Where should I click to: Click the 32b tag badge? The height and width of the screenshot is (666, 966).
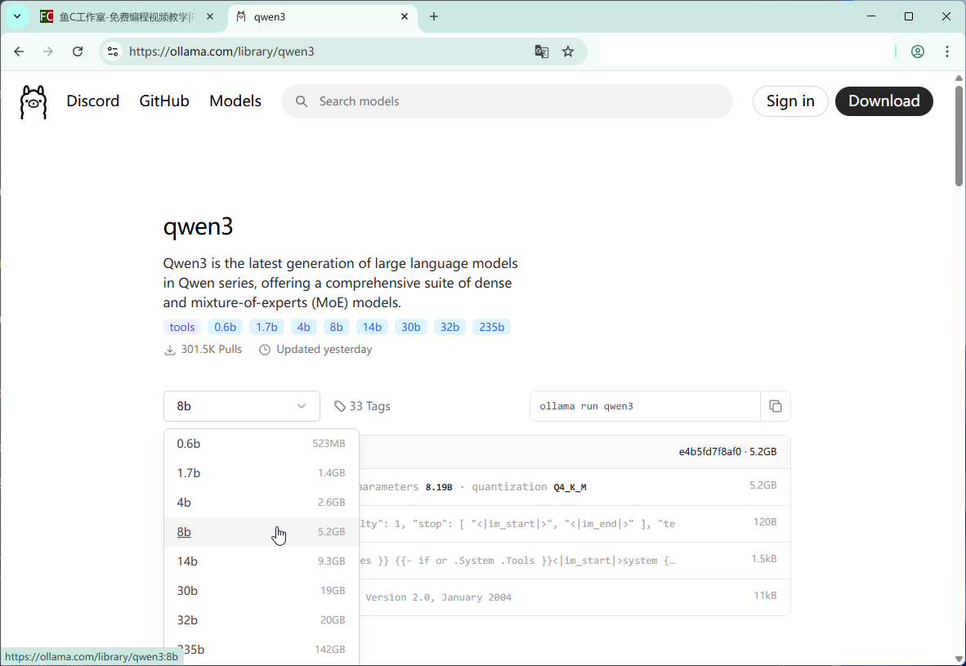coord(449,327)
